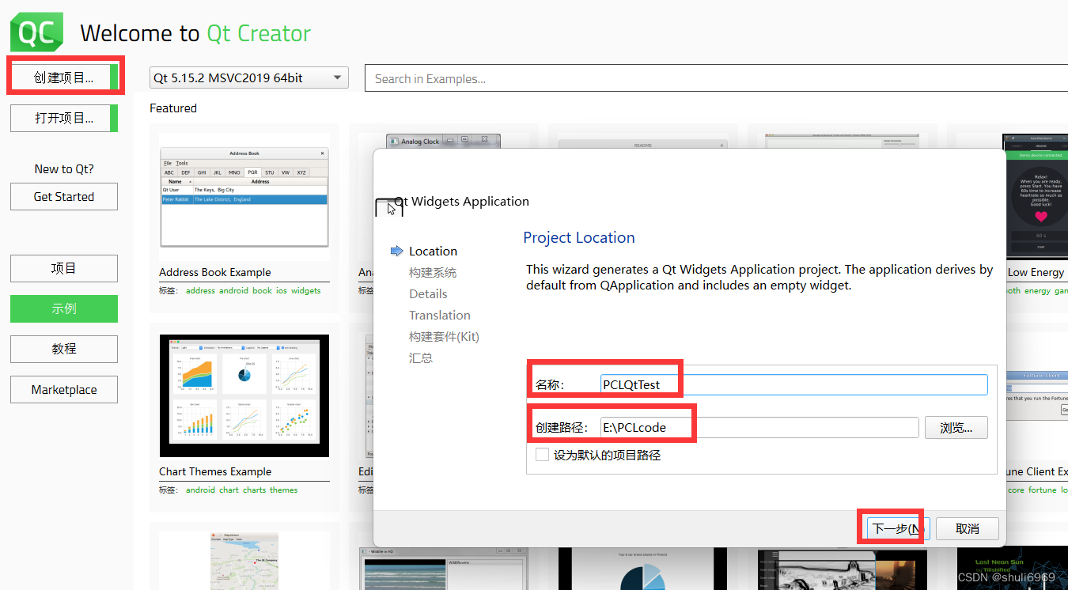Click the New to Qt? label
The width and height of the screenshot is (1068, 590).
[x=64, y=168]
